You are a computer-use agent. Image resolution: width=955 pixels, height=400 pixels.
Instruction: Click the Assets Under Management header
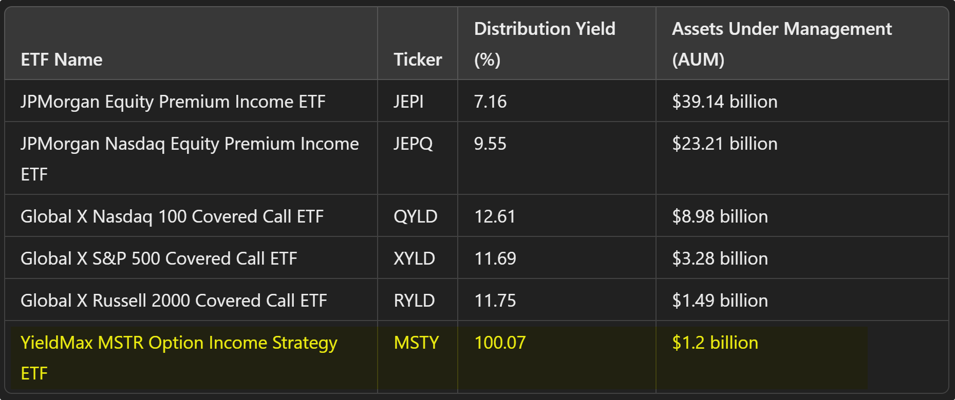coord(781,44)
